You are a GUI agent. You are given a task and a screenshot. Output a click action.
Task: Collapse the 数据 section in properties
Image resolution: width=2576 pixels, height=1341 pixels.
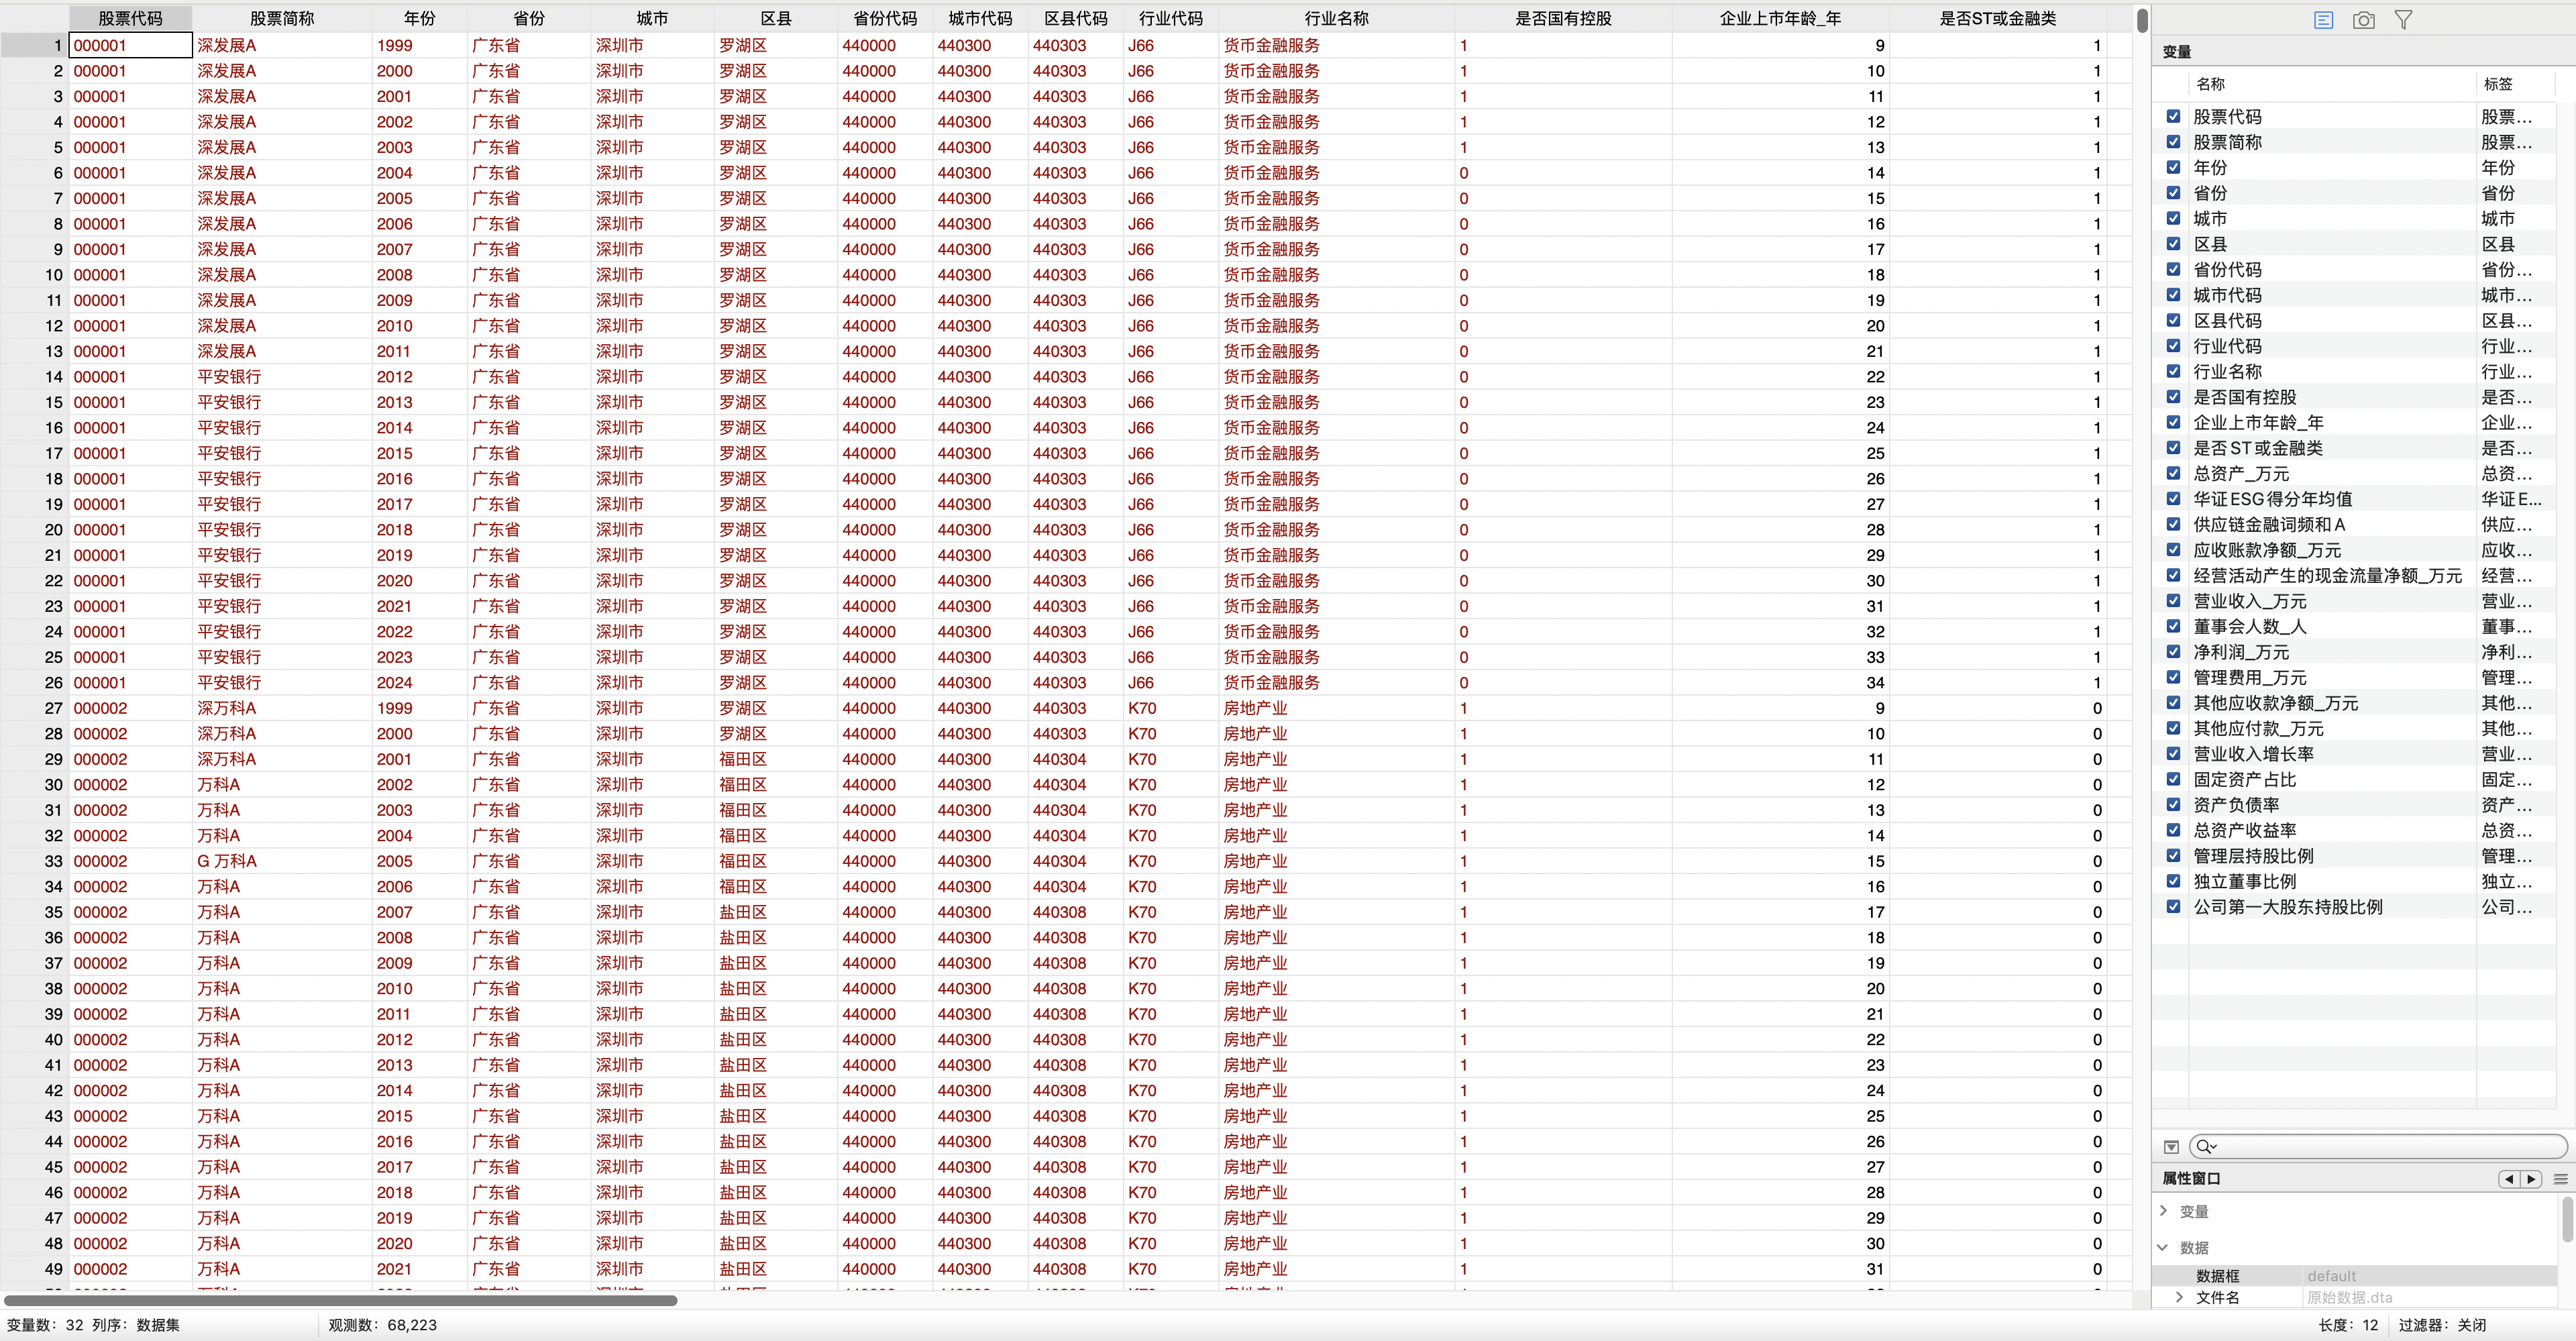coord(2164,1247)
